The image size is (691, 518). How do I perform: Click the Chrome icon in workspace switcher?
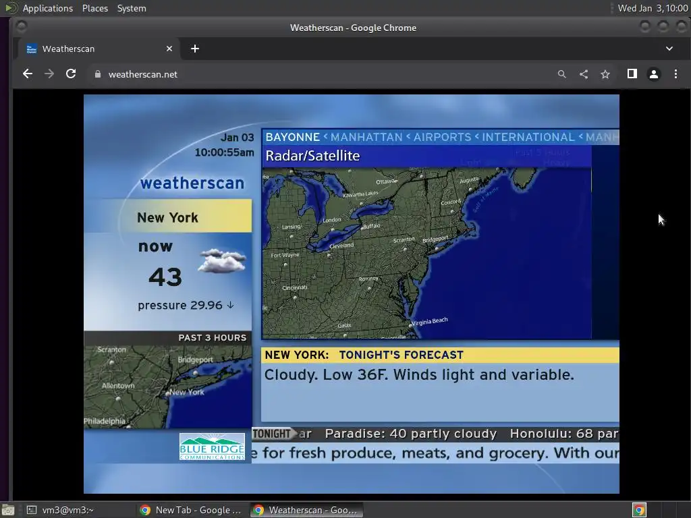click(639, 510)
